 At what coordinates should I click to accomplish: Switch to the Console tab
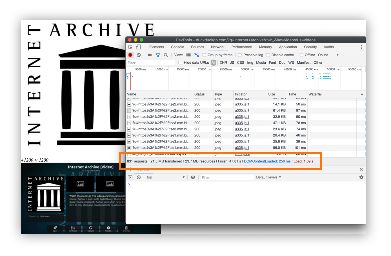(x=177, y=47)
